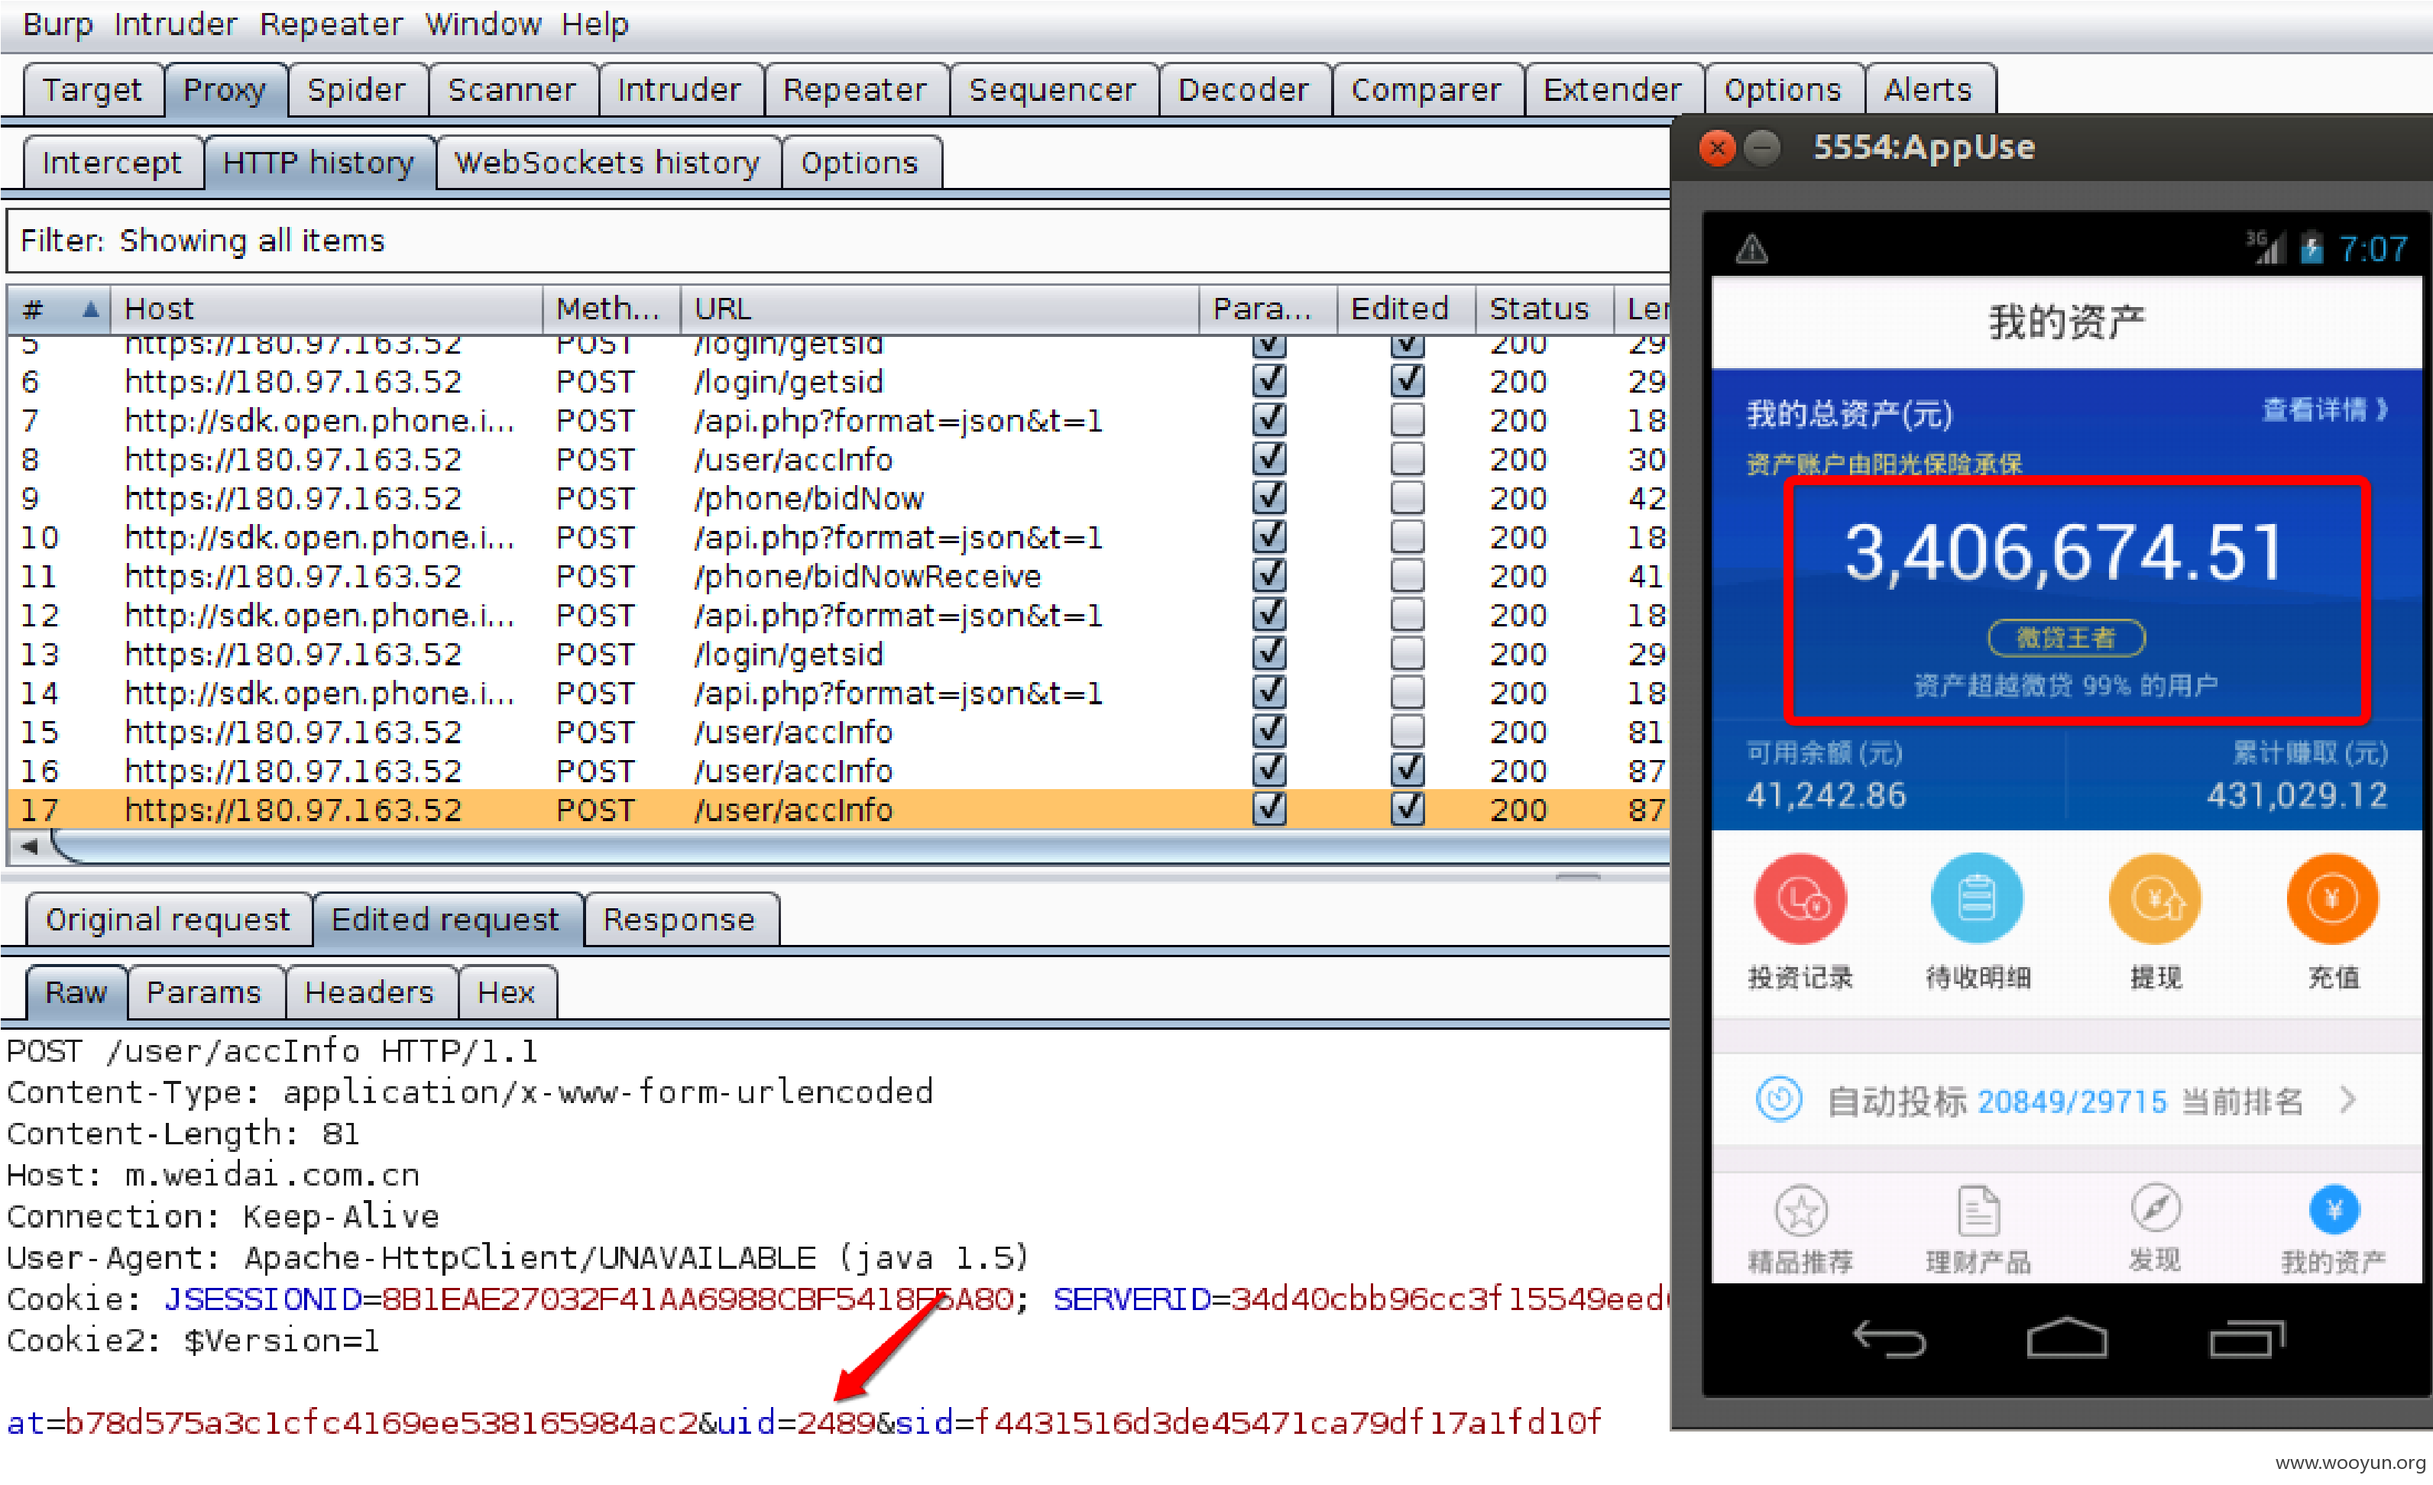Open the 理财产品 document tab in app
Screen dimensions: 2433x1485
click(x=1978, y=1211)
